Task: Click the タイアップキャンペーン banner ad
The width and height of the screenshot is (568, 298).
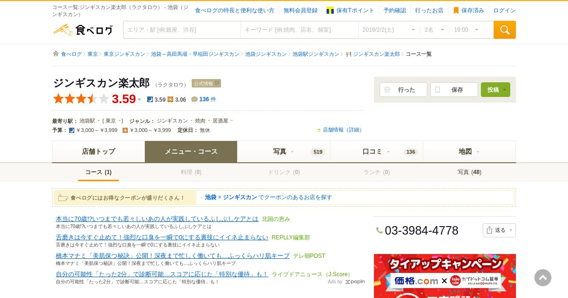Action: coord(445,276)
